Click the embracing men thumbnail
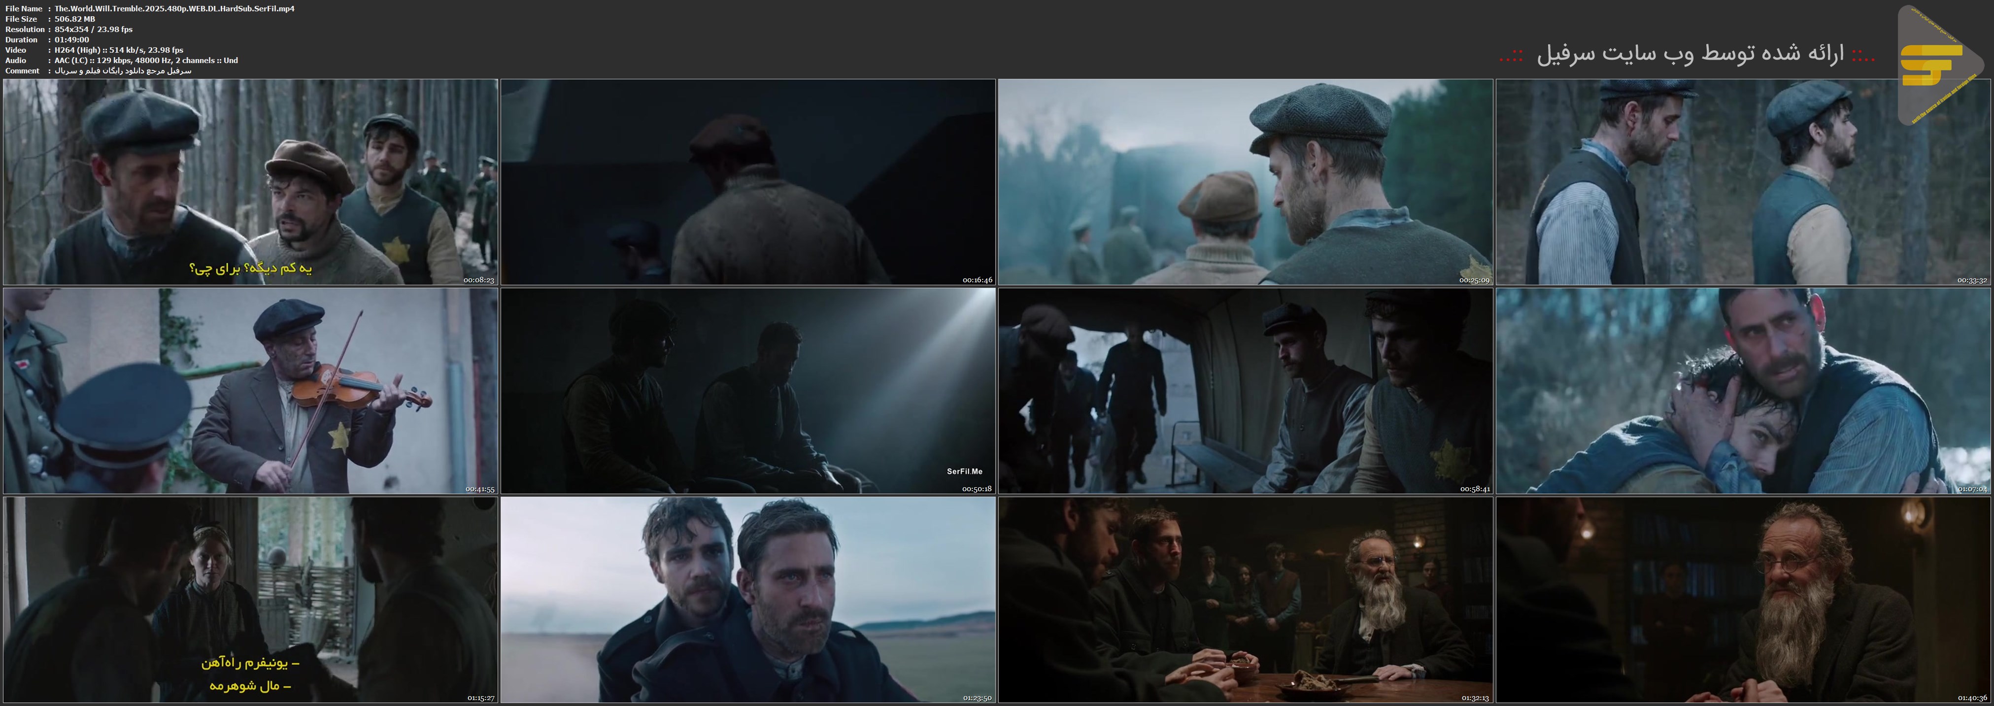The width and height of the screenshot is (1994, 706). point(1742,391)
